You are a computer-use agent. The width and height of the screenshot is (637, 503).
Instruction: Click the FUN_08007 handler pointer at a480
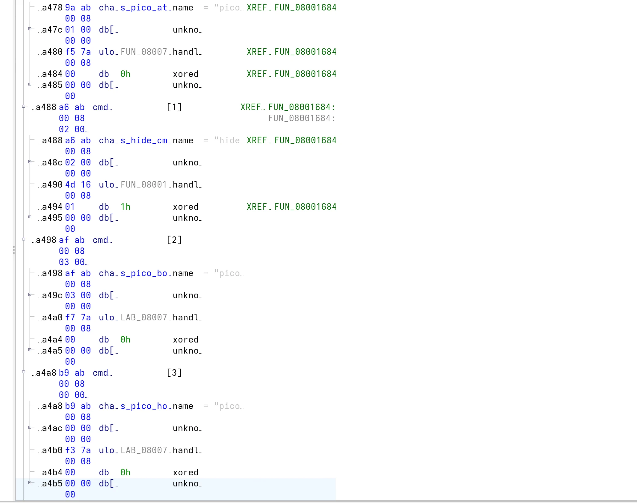tap(145, 52)
